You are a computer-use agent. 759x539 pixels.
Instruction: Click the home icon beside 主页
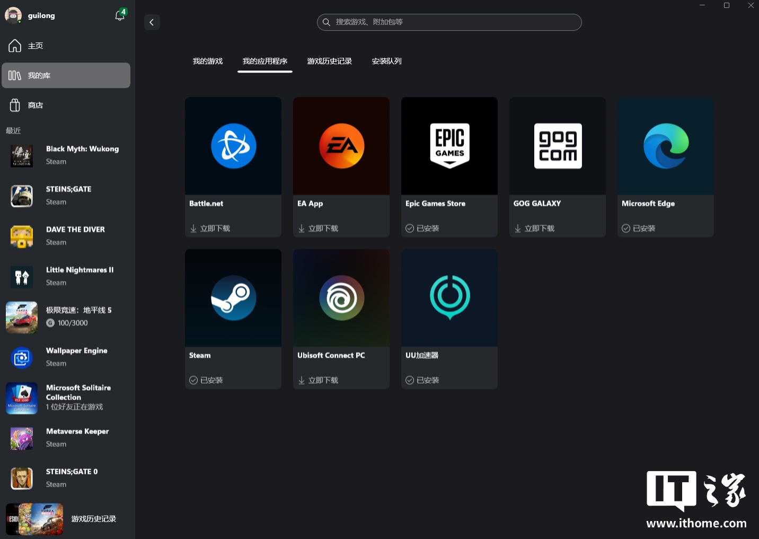[15, 46]
